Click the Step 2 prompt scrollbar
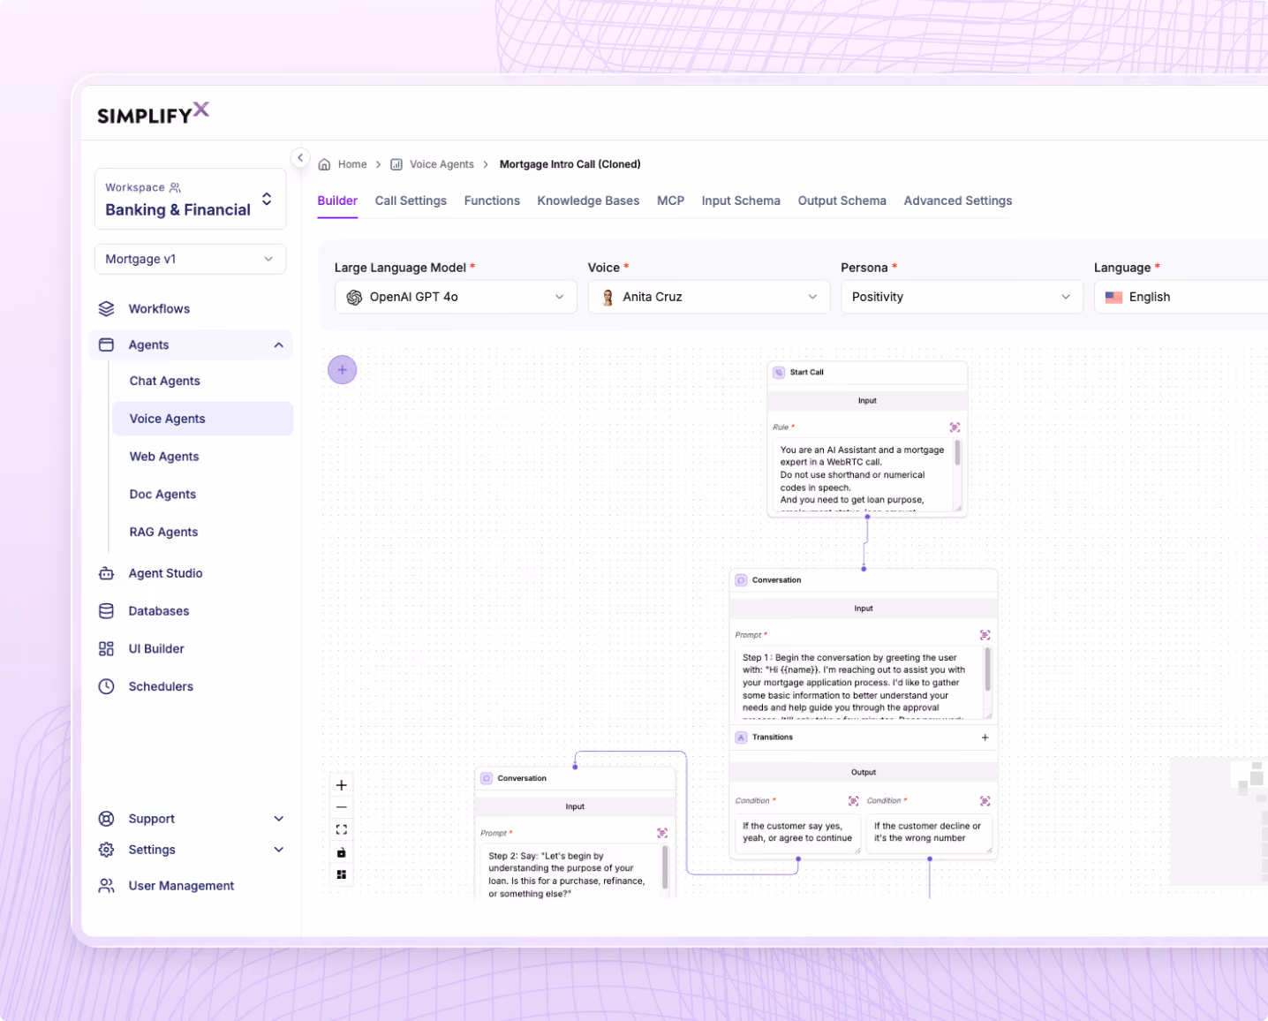The width and height of the screenshot is (1268, 1021). tap(665, 867)
